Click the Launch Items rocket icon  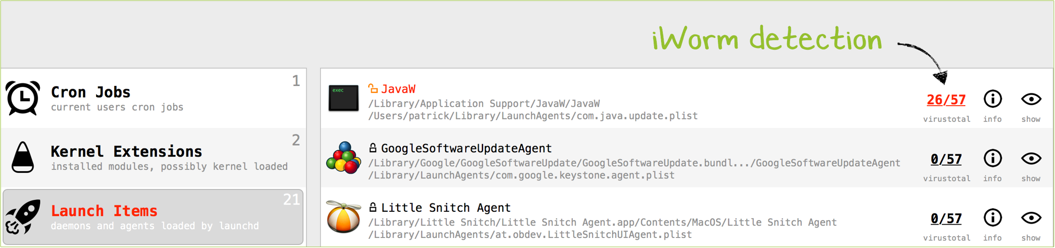[23, 217]
